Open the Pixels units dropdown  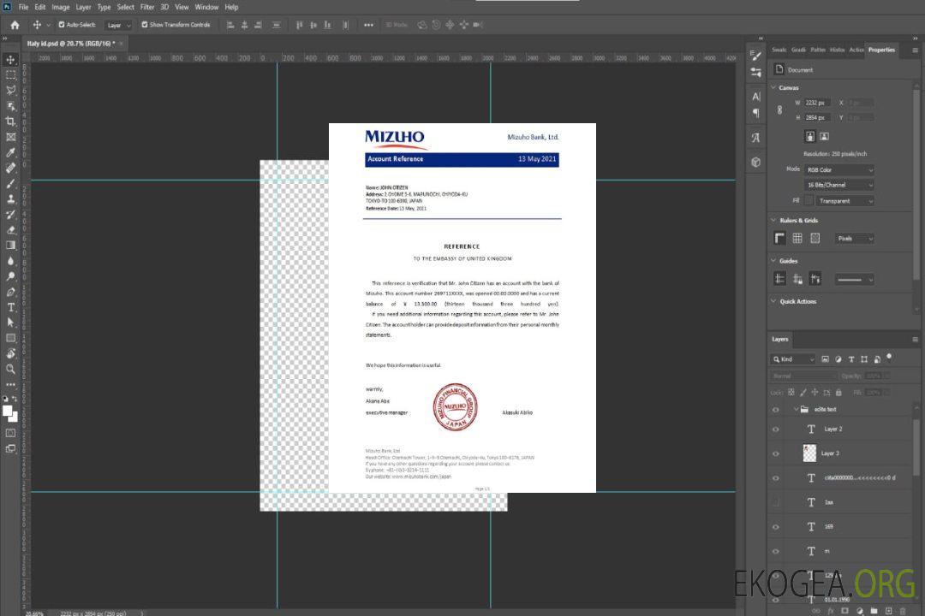[x=855, y=239]
